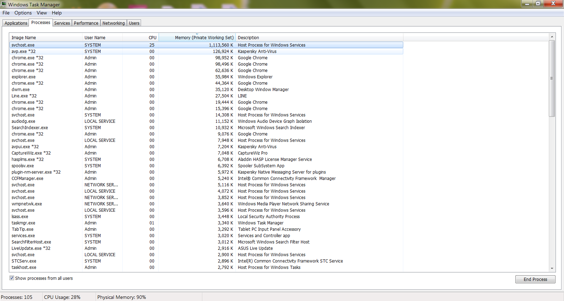Sort by User Name column header
Viewport: 564px width, 301px height.
[x=102, y=37]
